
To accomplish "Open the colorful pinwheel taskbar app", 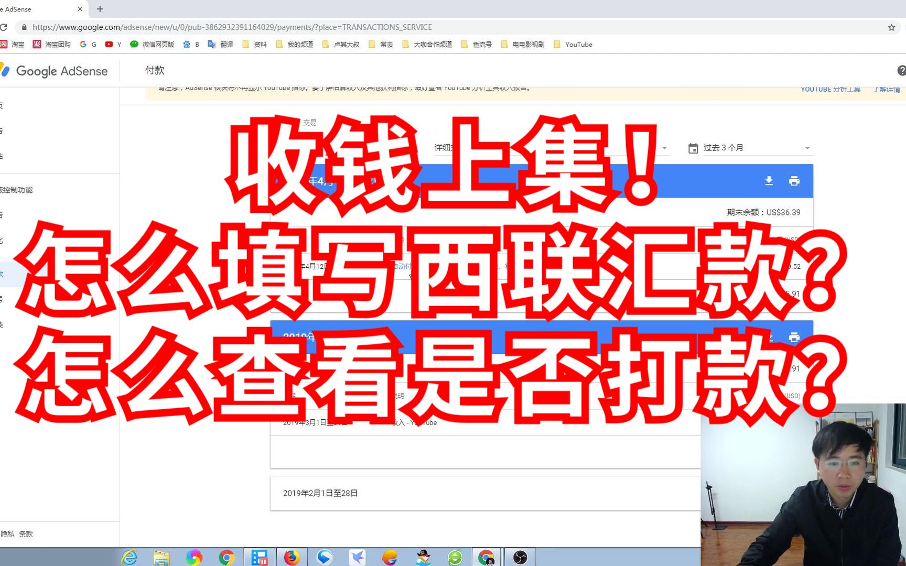I will [x=194, y=558].
